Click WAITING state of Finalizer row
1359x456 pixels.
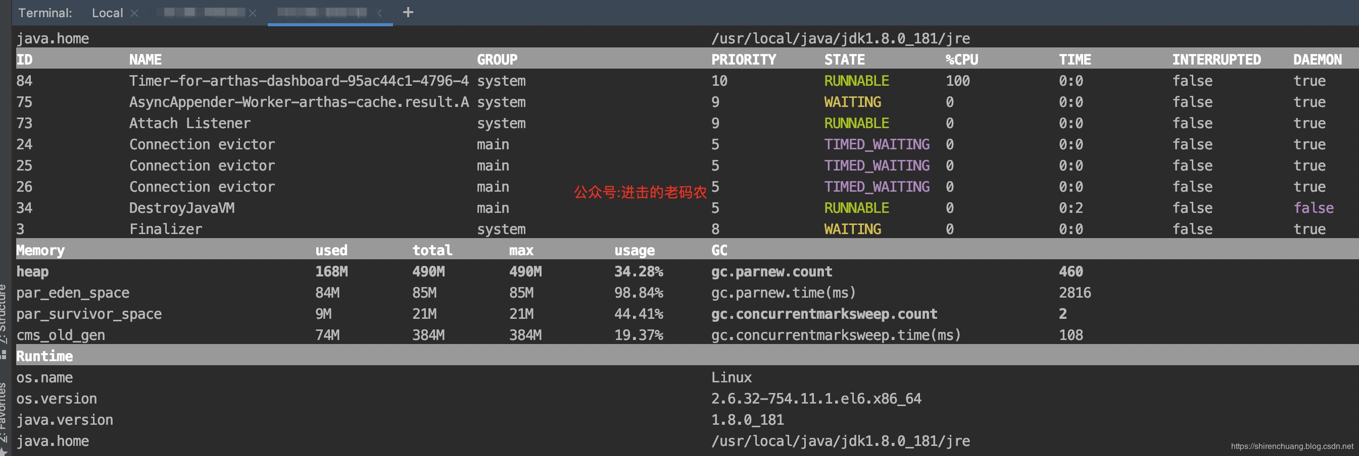[853, 229]
